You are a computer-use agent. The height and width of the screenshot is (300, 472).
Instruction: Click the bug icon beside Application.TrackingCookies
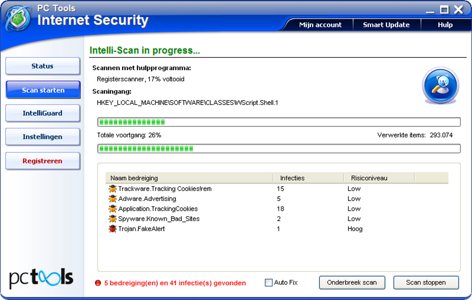(112, 208)
